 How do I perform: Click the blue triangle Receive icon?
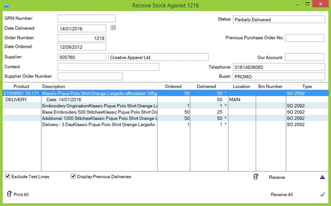click(322, 177)
